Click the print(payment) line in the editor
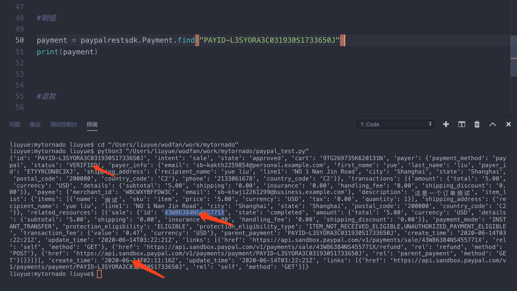 67,52
